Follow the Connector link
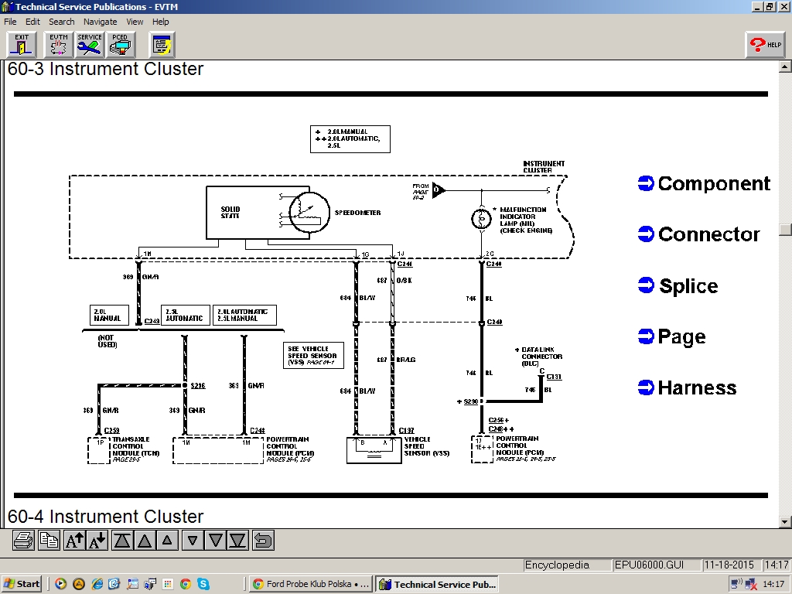The height and width of the screenshot is (594, 792). pyautogui.click(x=699, y=234)
